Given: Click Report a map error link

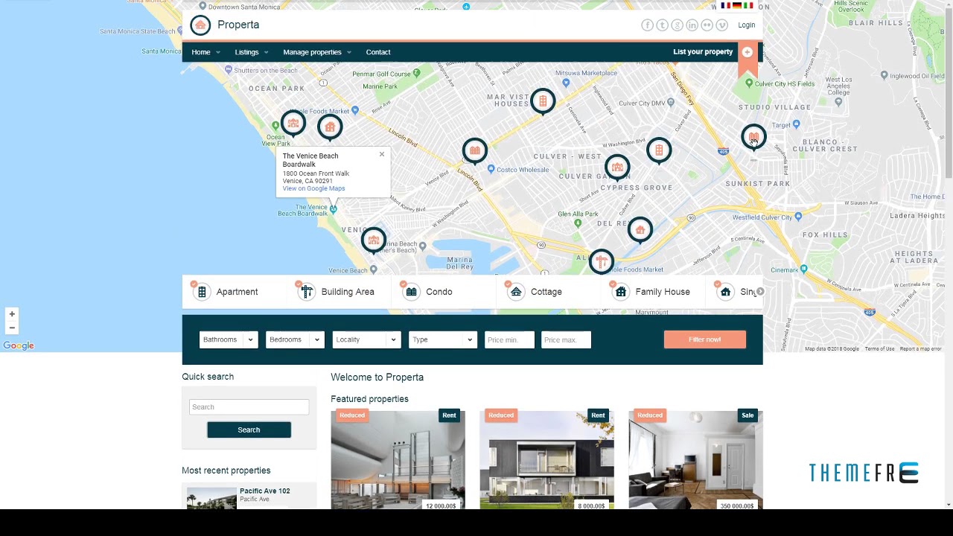Looking at the screenshot, I should coord(920,349).
